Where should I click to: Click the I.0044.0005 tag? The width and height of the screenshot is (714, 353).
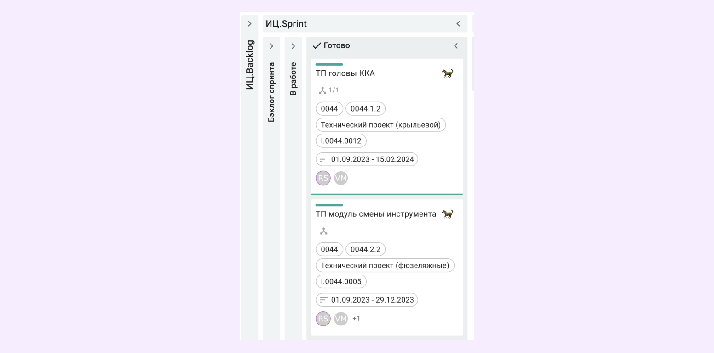[x=341, y=281]
